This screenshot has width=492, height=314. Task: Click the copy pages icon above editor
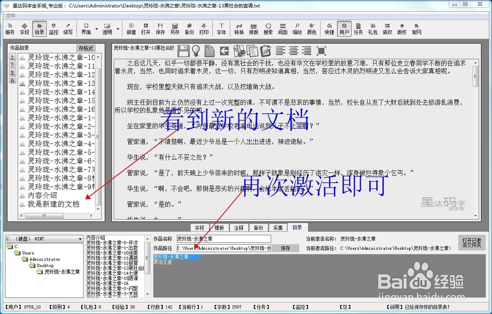point(252,51)
